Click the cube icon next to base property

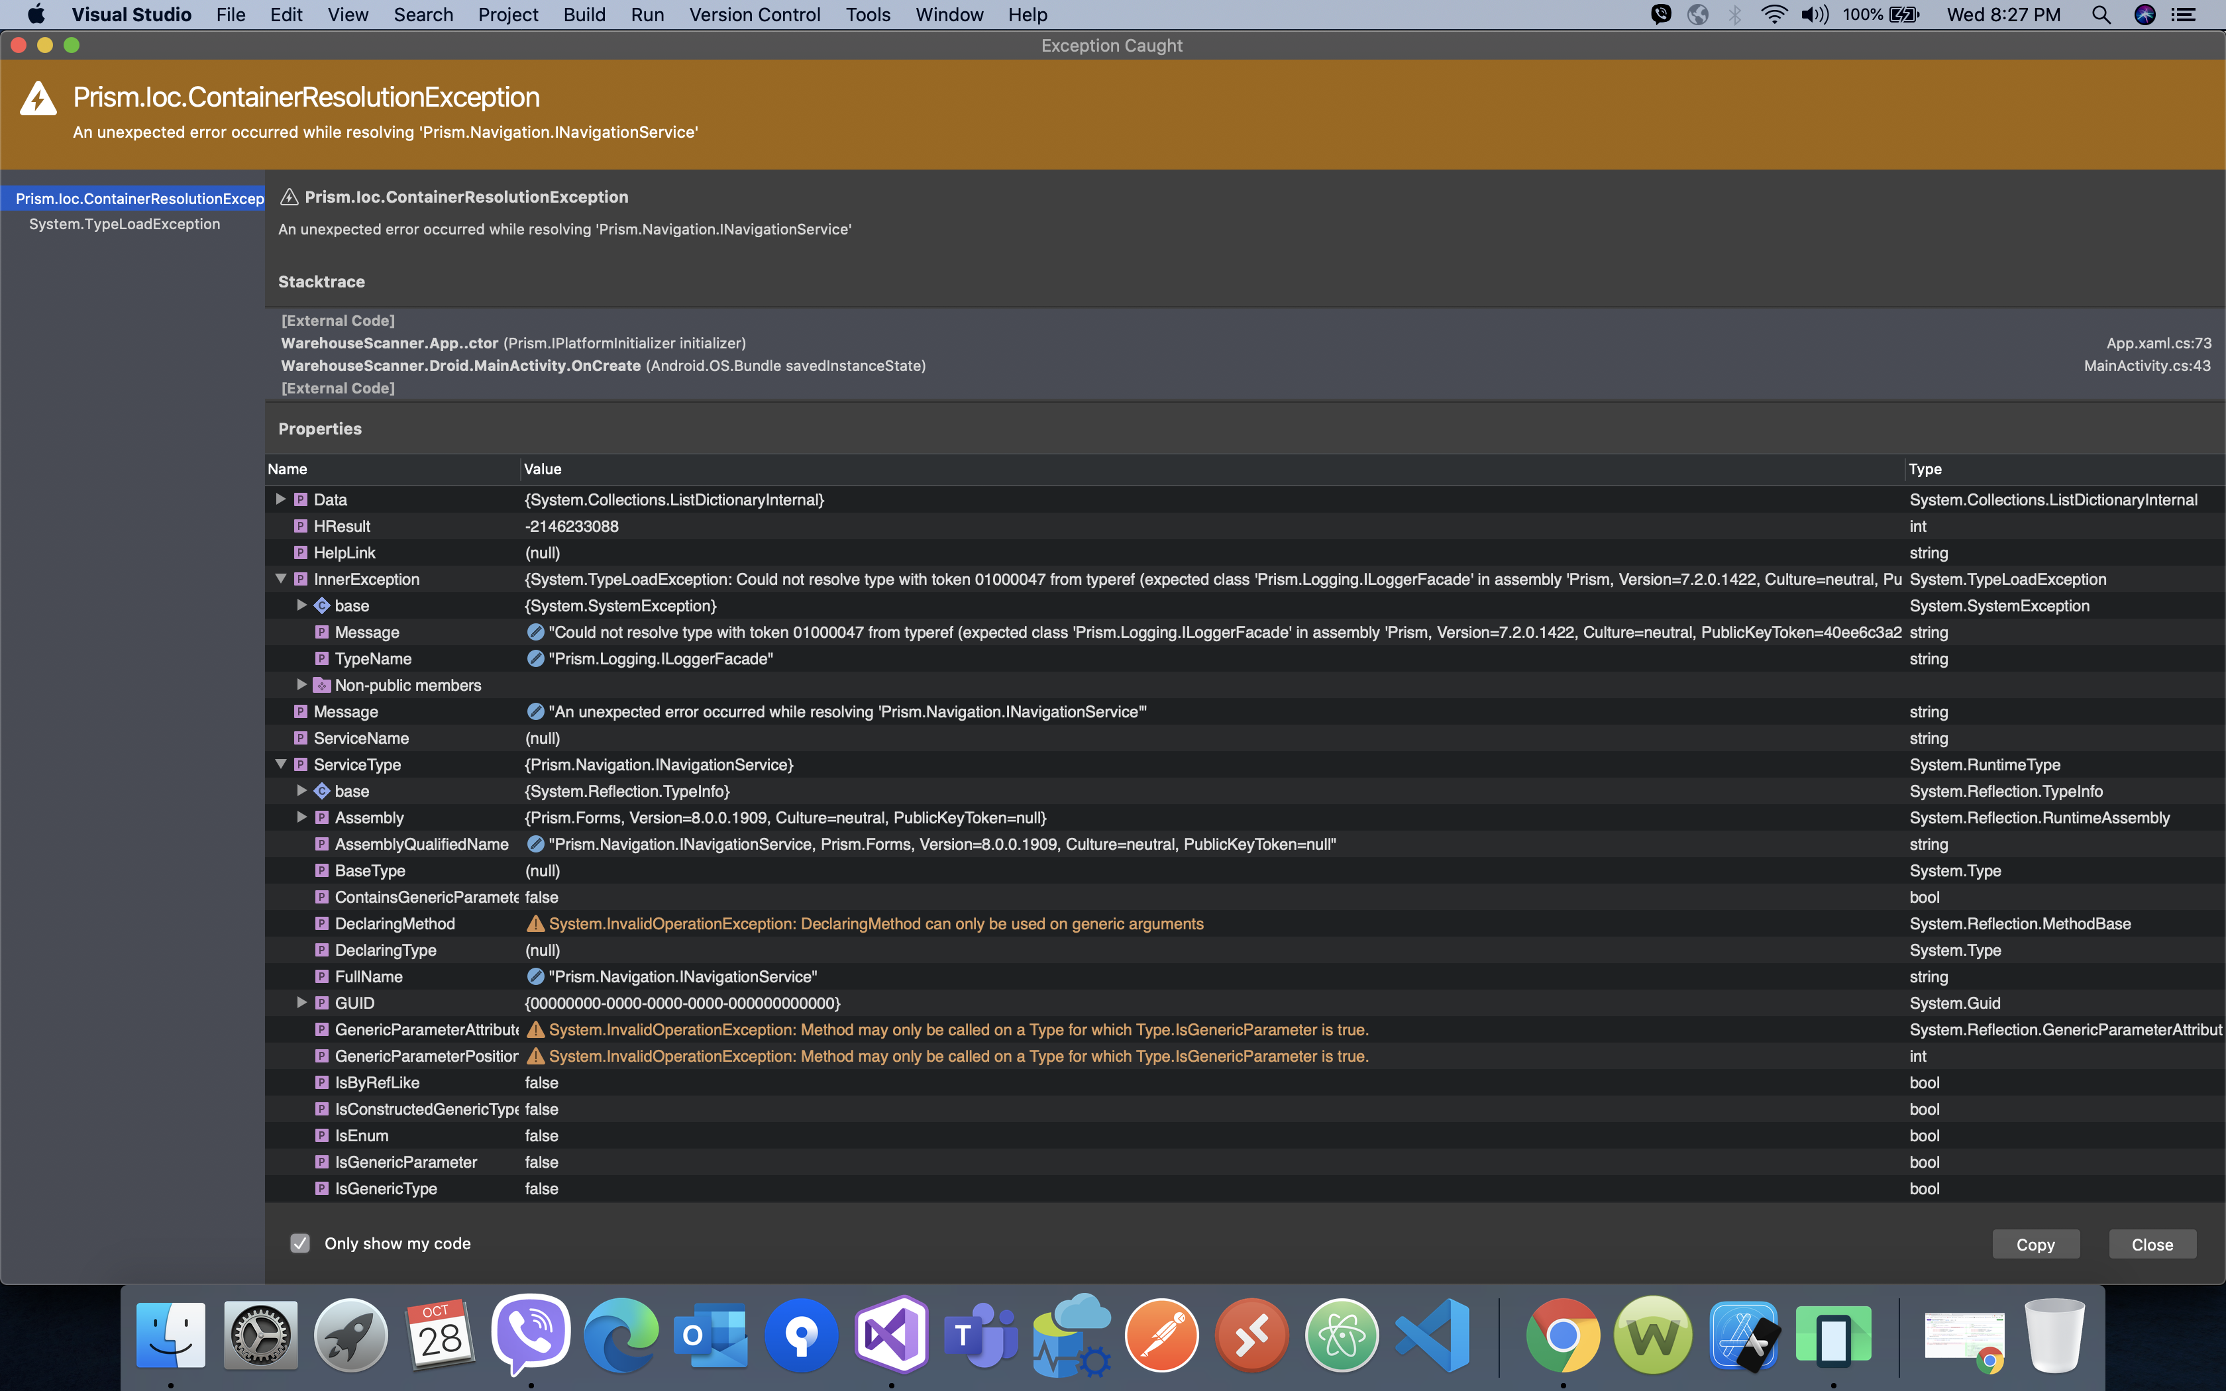point(322,605)
